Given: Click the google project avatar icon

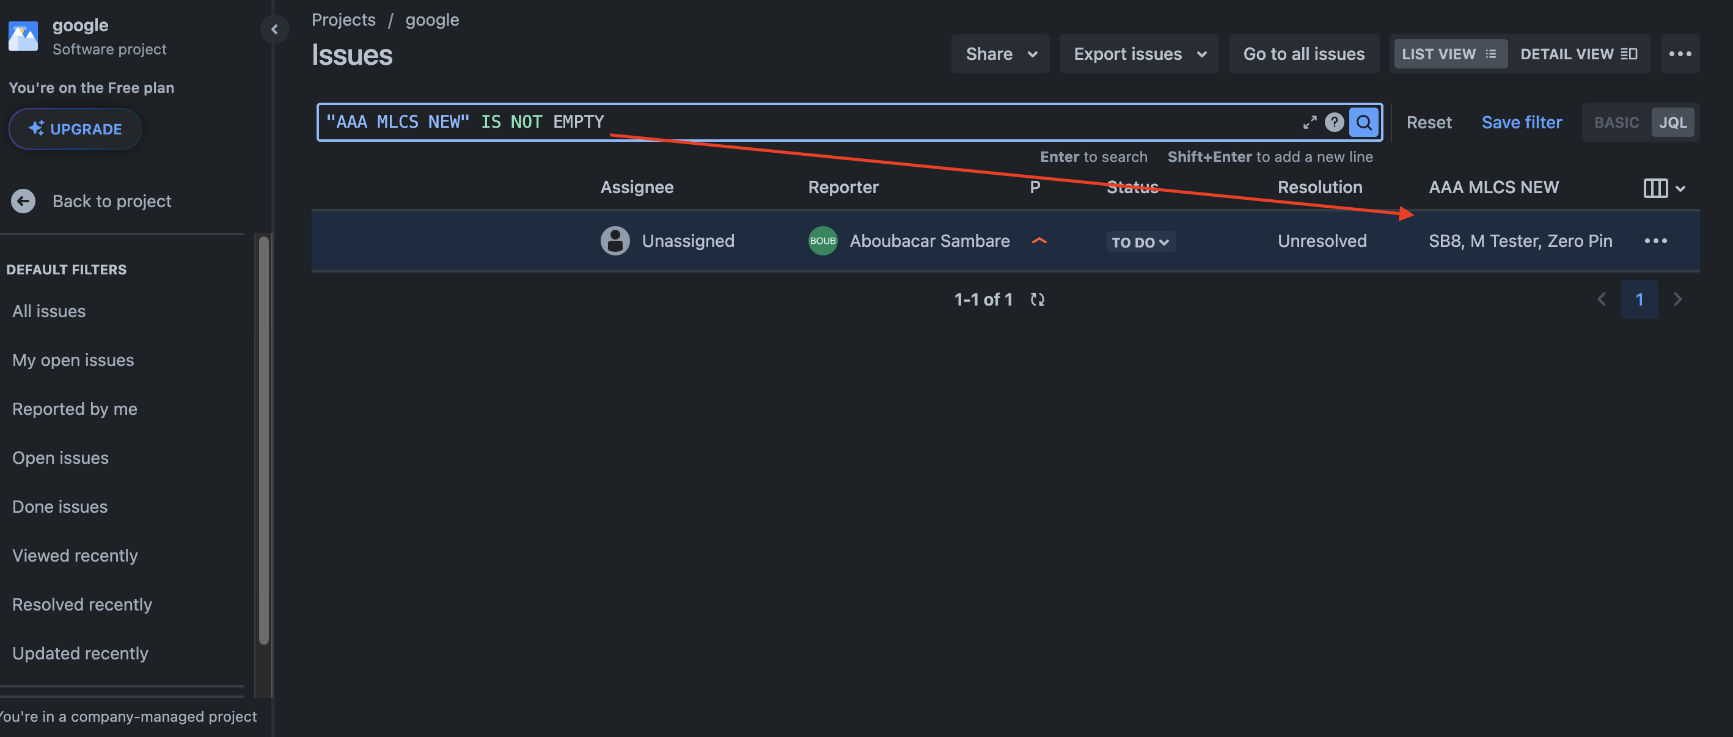Looking at the screenshot, I should pos(24,36).
